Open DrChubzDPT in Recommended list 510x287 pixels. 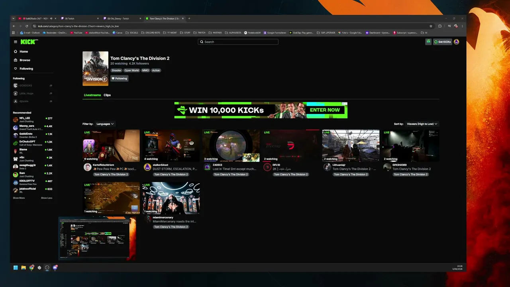[33, 143]
